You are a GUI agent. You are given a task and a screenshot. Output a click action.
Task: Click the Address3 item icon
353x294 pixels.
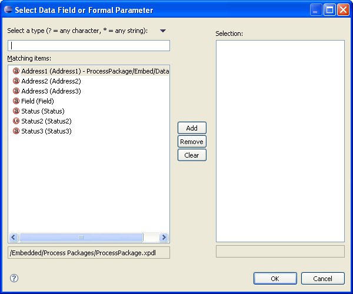point(16,91)
